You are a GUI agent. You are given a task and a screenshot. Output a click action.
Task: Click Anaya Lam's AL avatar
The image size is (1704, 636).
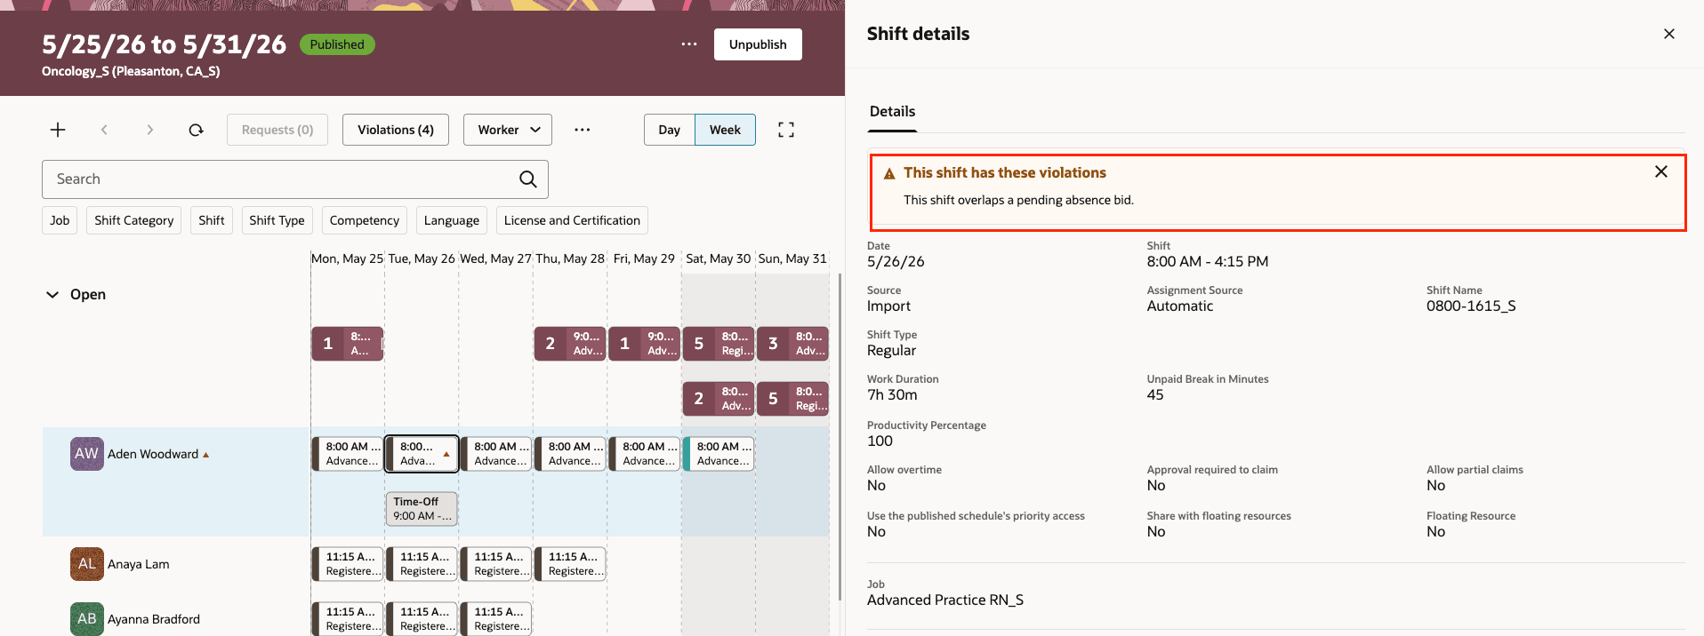tap(87, 564)
